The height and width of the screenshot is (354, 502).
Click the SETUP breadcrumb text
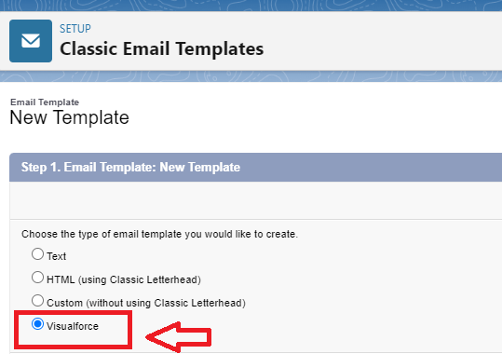pos(75,29)
